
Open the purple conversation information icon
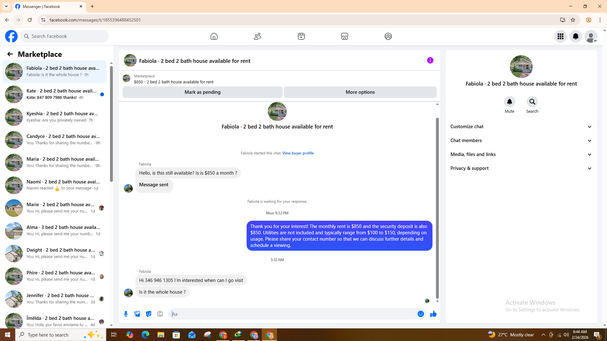(x=430, y=60)
